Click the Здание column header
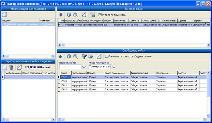The width and height of the screenshot is (212, 123). click(185, 21)
